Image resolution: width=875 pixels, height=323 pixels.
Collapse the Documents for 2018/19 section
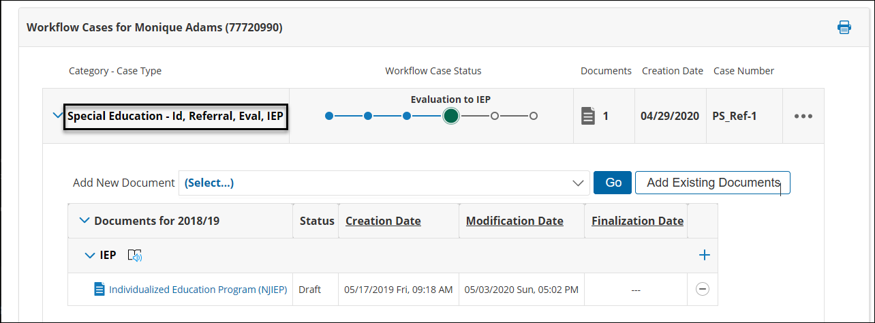click(x=85, y=221)
